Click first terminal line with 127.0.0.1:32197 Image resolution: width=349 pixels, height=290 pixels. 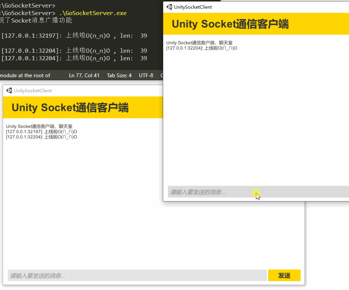[74, 35]
